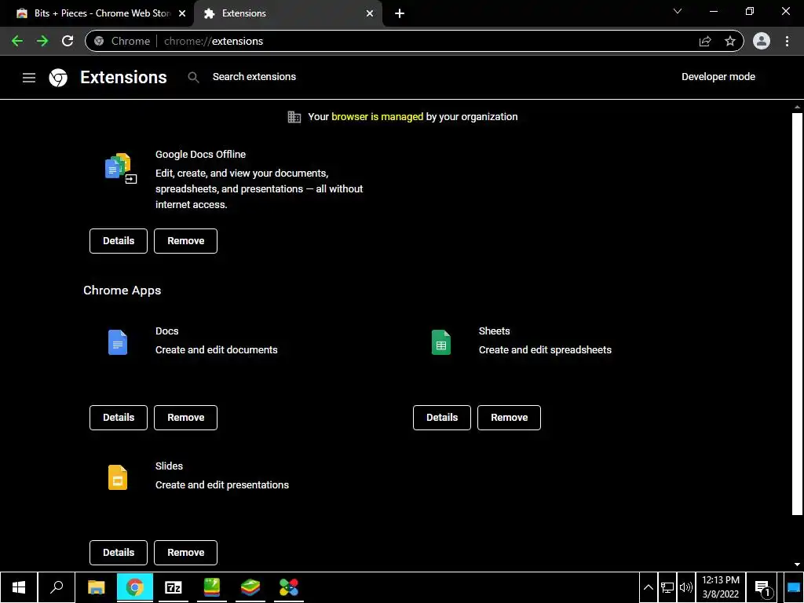Open Details for the Slides app
The height and width of the screenshot is (603, 804).
click(x=119, y=553)
